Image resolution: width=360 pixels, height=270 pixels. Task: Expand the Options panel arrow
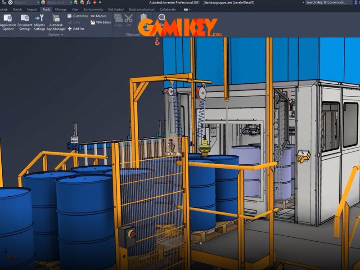click(62, 35)
